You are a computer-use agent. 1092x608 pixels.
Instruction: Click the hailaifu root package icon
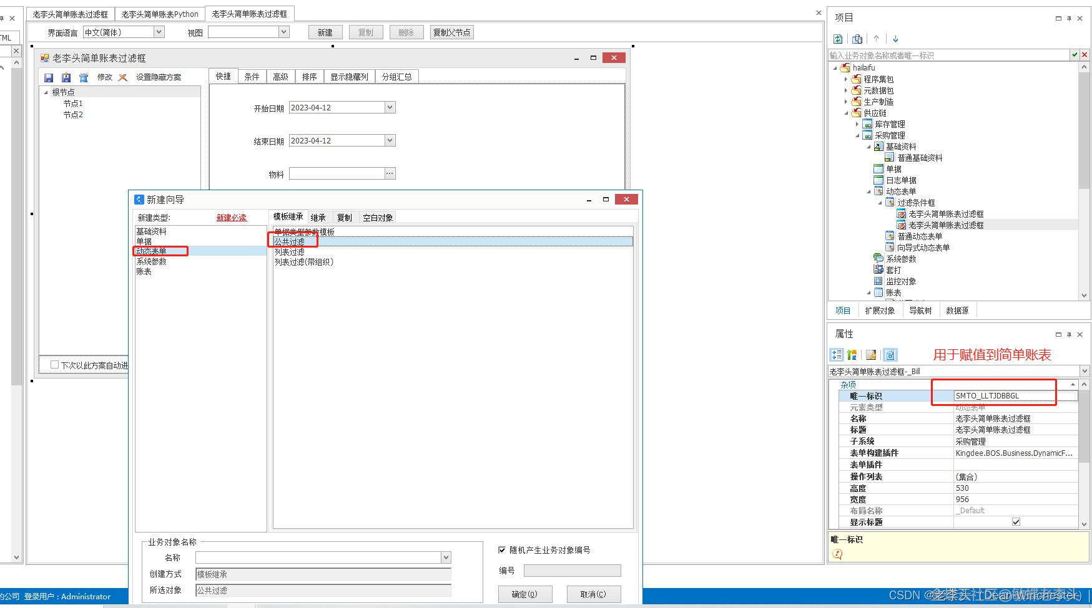845,67
